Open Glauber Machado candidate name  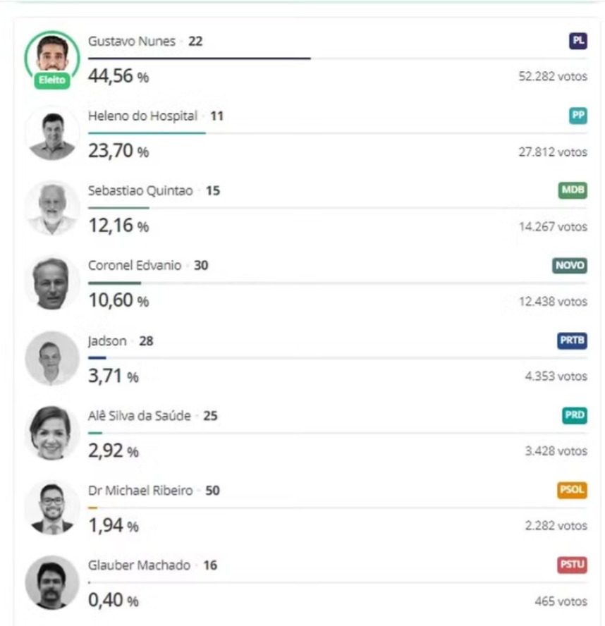pyautogui.click(x=139, y=565)
